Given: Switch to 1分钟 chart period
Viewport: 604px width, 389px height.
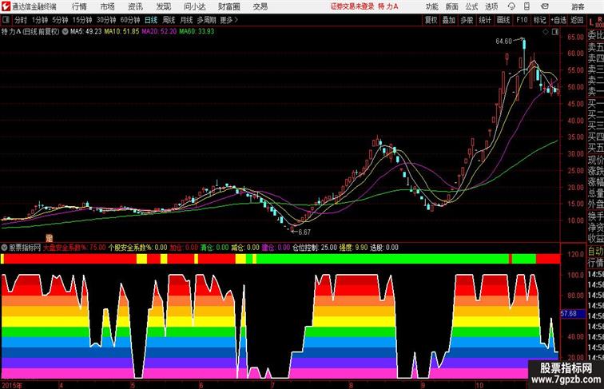Looking at the screenshot, I should tap(39, 20).
